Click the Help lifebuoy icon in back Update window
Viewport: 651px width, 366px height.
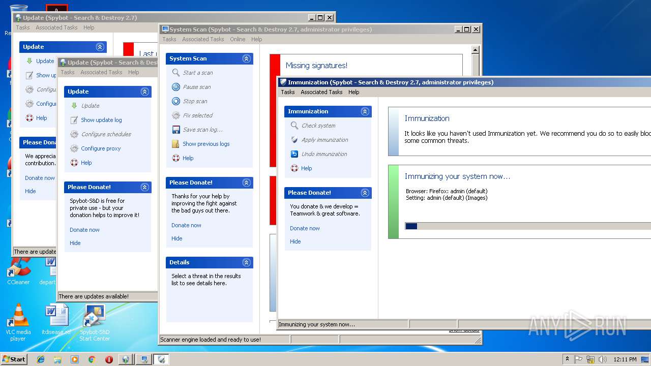29,118
